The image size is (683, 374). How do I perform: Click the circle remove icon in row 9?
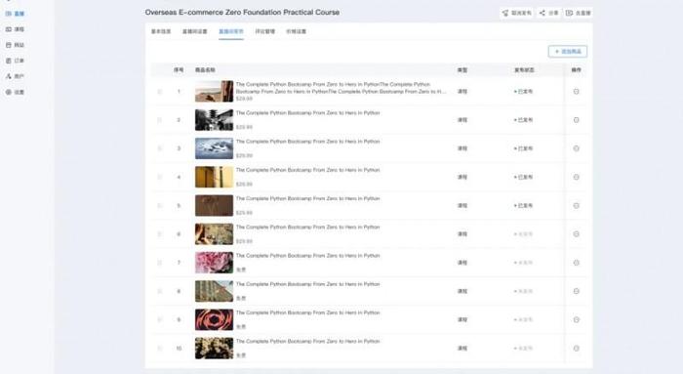[576, 319]
